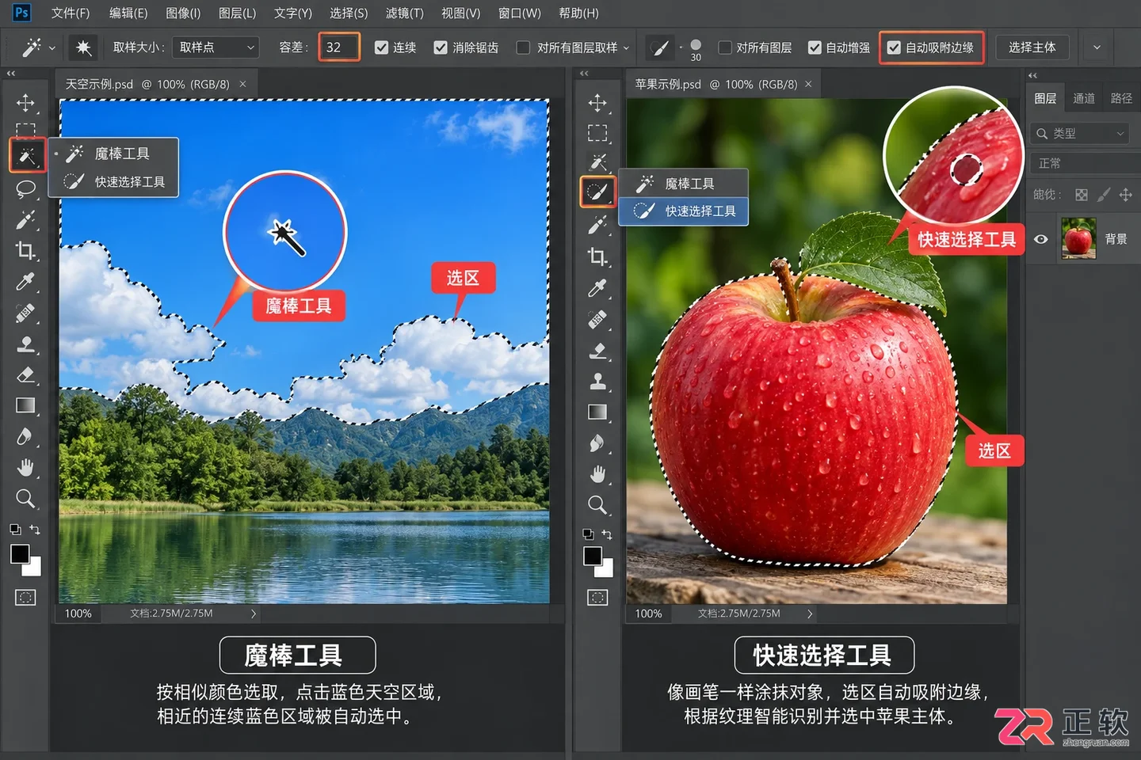Click the lock transparent pixels icon in Layers panel
1141x760 pixels.
1082,195
